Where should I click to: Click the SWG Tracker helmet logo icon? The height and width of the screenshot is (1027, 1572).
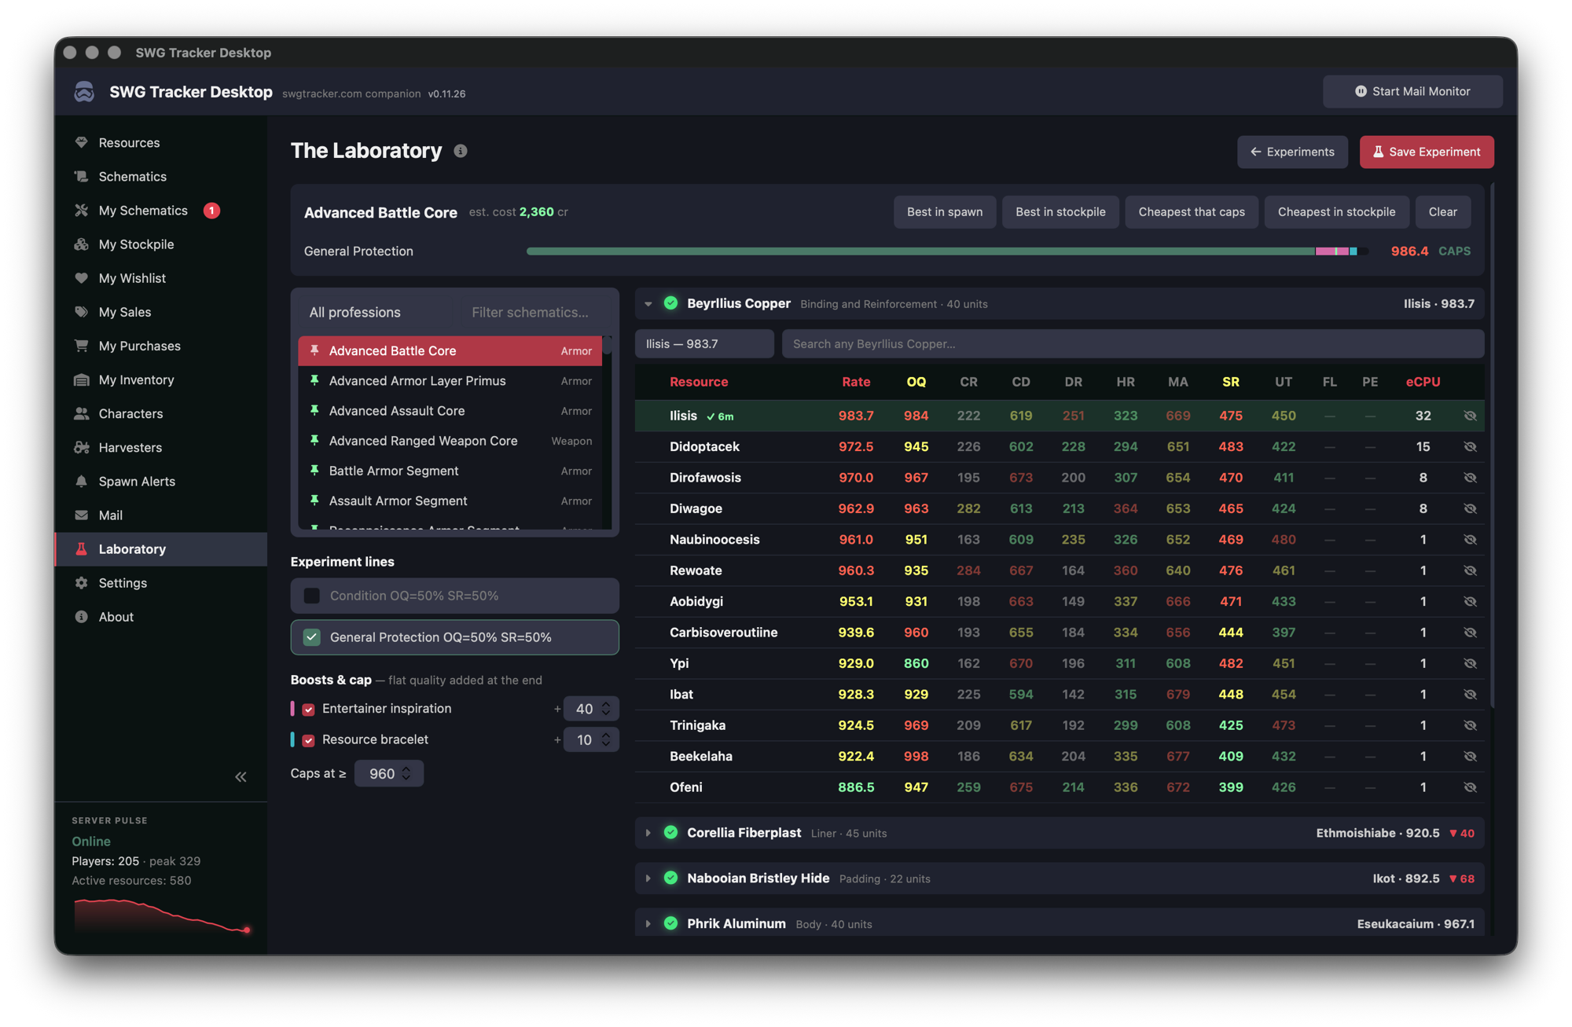point(84,92)
